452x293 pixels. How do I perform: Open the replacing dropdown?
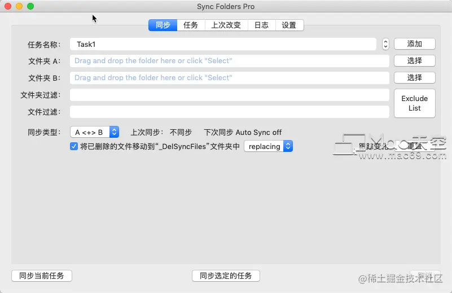click(x=269, y=147)
